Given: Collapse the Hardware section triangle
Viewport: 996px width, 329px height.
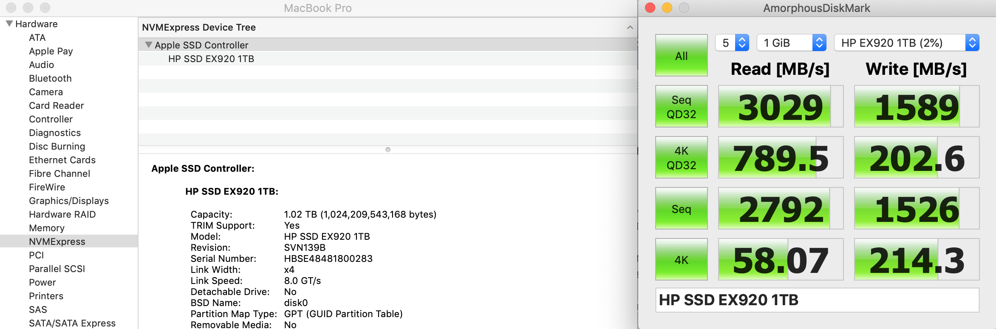Looking at the screenshot, I should pos(9,23).
